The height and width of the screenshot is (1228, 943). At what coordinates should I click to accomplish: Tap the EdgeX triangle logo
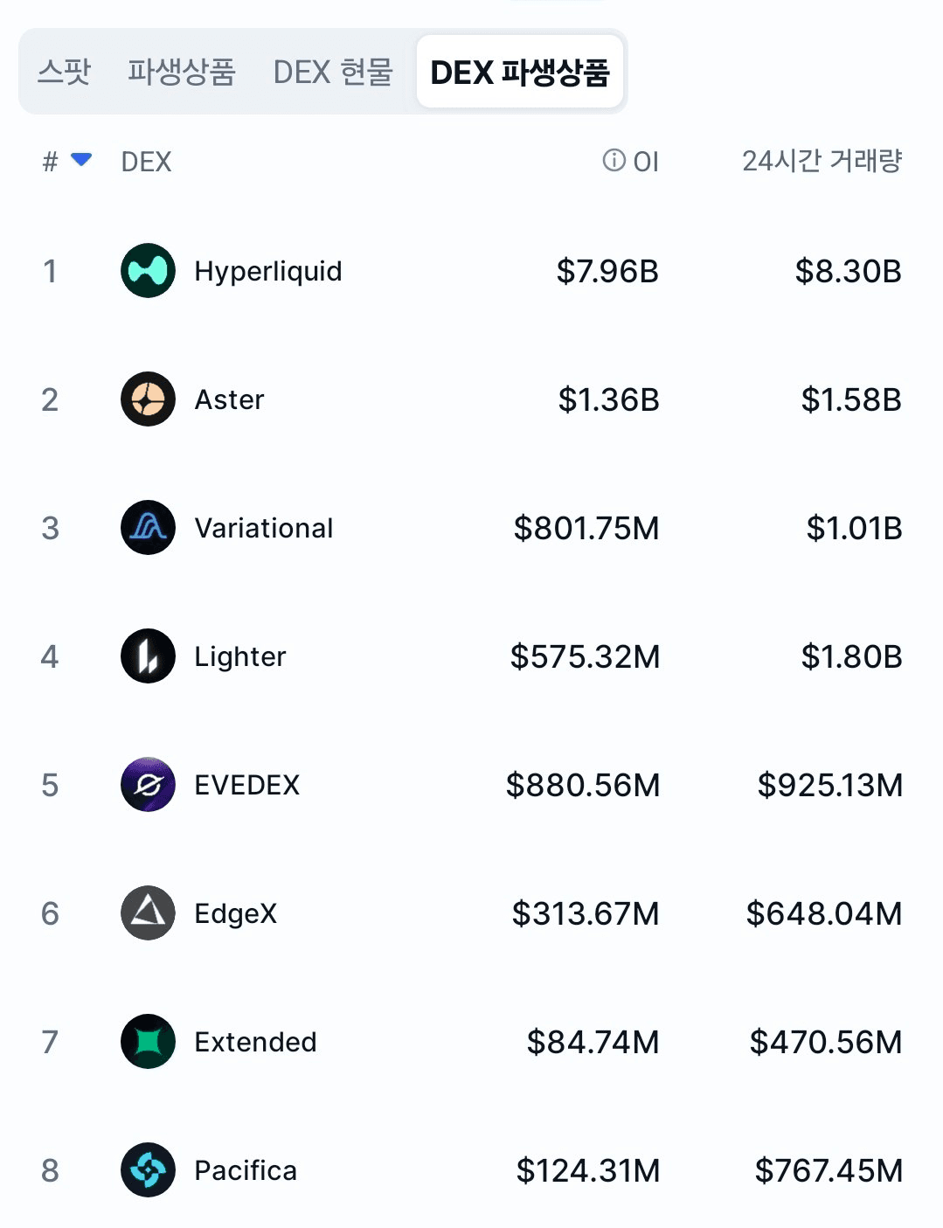click(x=148, y=913)
